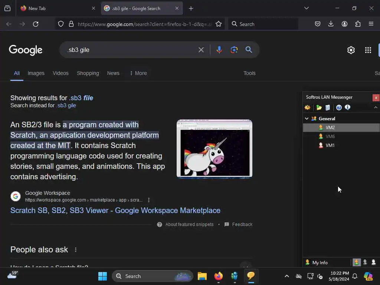Open Scratch SB, SB2, SB3 Viewer result

(115, 210)
